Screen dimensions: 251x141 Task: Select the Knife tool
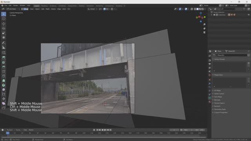point(4,76)
